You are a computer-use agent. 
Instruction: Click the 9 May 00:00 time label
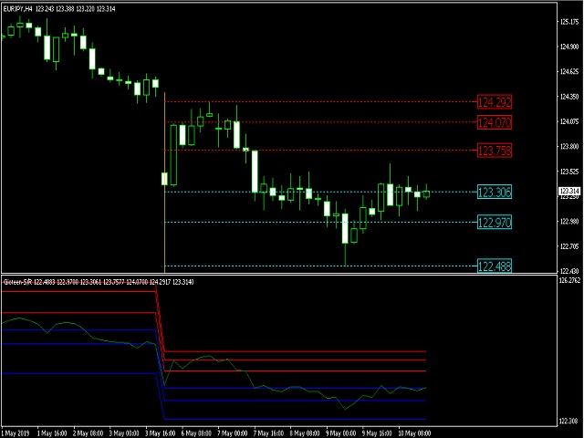(340, 433)
